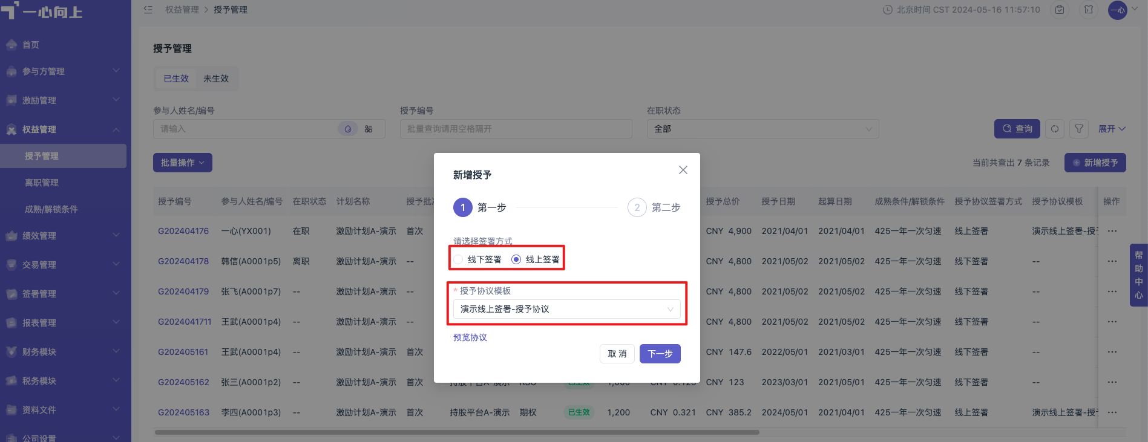Click the 公司设置 sidebar icon
This screenshot has width=1148, height=442.
[11, 438]
